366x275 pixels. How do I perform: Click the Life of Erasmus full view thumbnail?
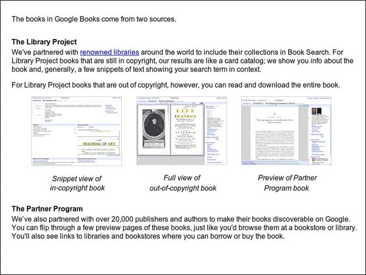182,131
